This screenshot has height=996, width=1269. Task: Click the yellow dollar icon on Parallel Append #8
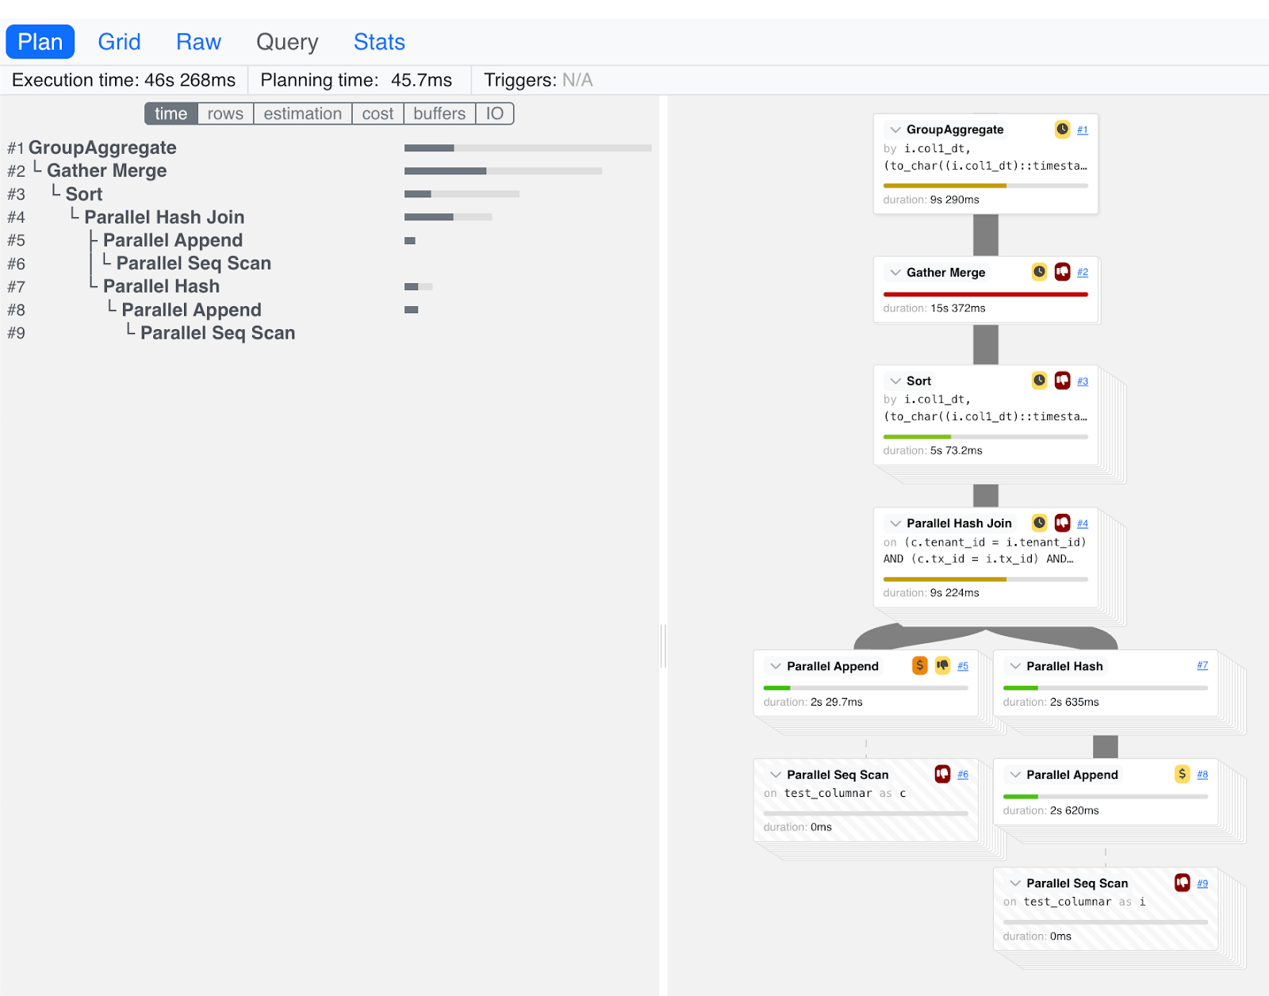(x=1182, y=775)
